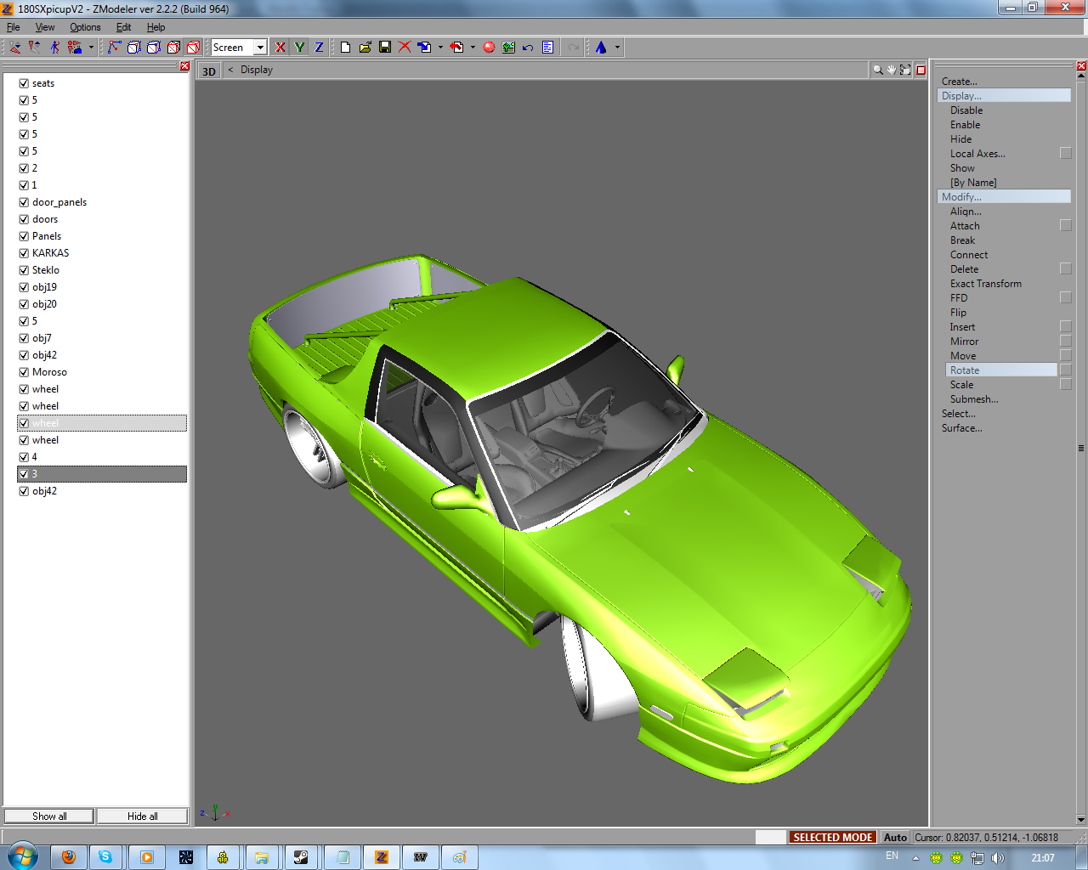Expand the Surface... command group
Viewport: 1088px width, 870px height.
[x=961, y=428]
